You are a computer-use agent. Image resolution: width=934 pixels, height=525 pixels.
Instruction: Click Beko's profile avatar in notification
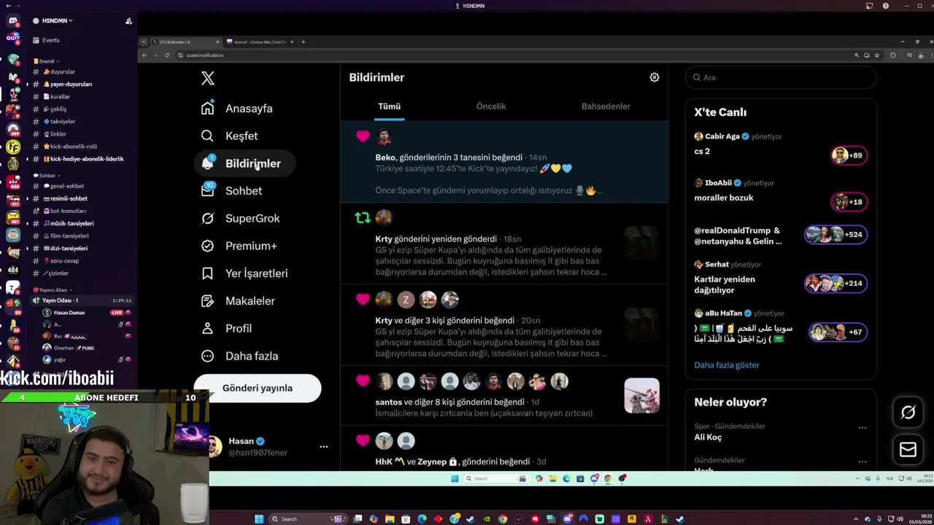(385, 136)
